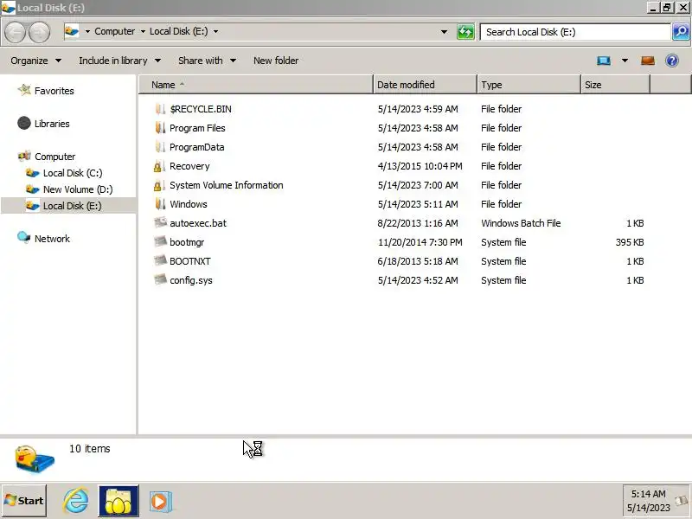Select the locked Recovery folder icon

pyautogui.click(x=159, y=166)
